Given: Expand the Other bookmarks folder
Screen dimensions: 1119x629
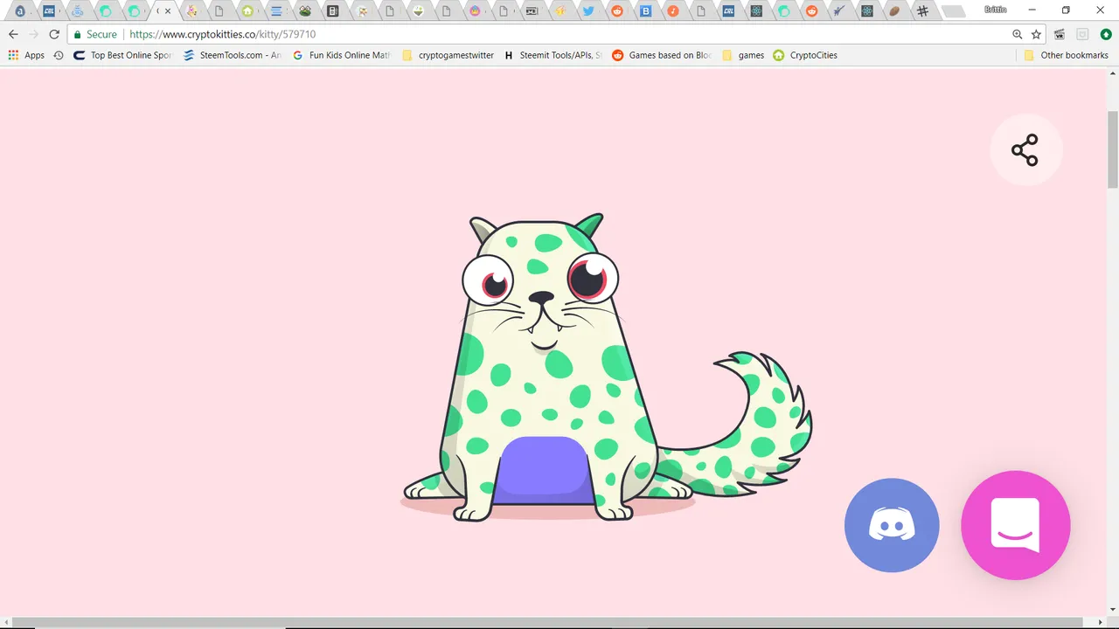Looking at the screenshot, I should (x=1066, y=55).
